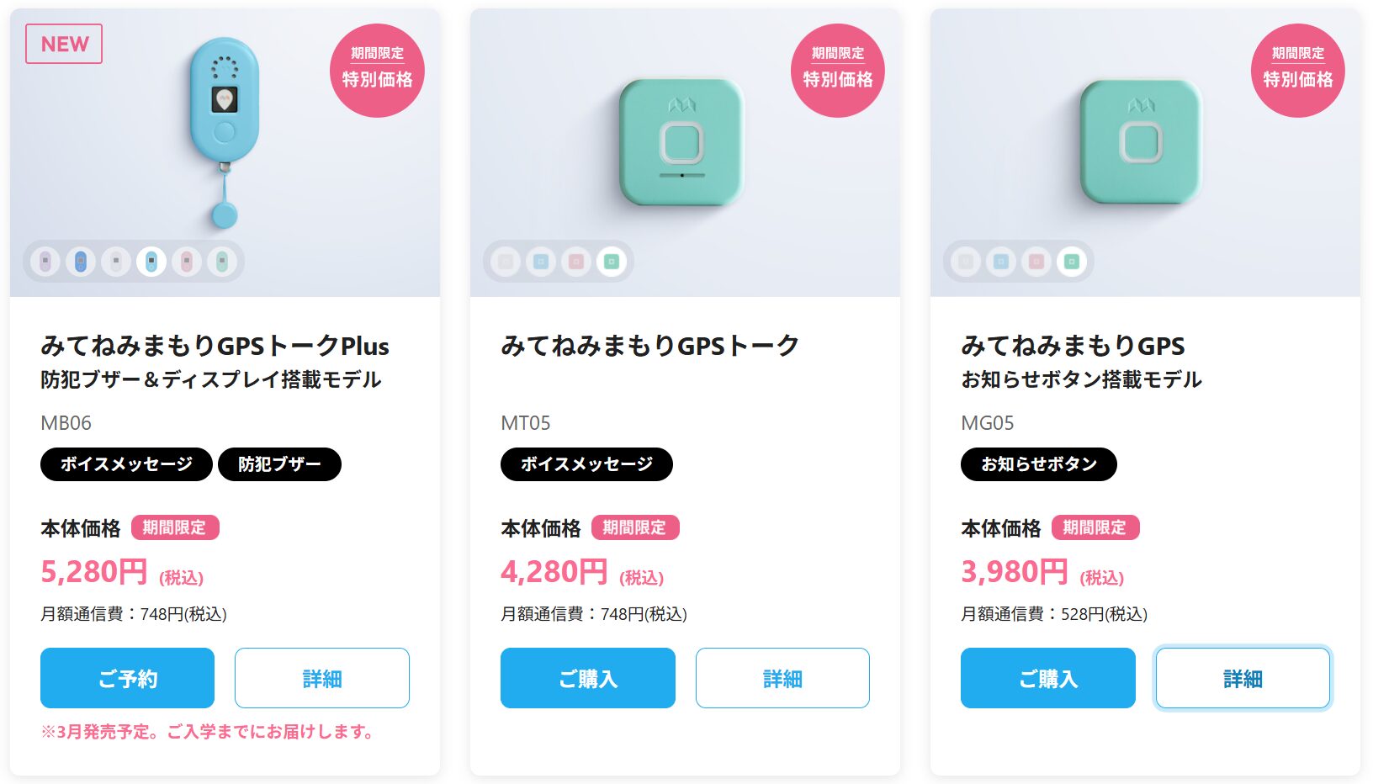Choose white color variant for GPS Talk Plus

(x=116, y=262)
